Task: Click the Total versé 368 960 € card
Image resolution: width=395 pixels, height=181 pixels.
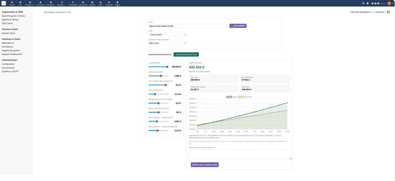Action: 214,79
